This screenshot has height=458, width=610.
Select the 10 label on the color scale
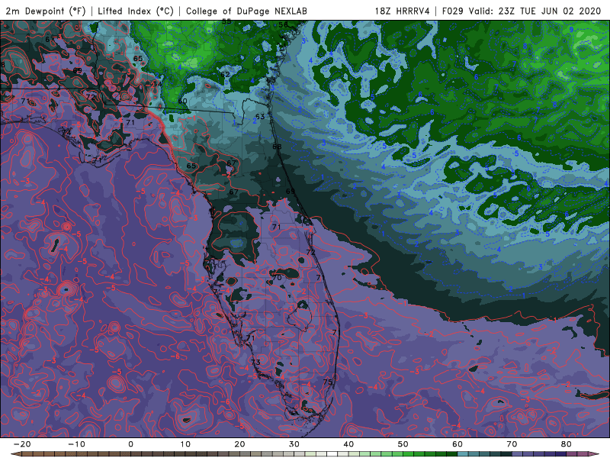pyautogui.click(x=185, y=444)
